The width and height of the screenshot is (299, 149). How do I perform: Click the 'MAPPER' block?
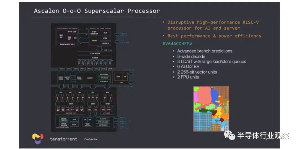(x=90, y=78)
